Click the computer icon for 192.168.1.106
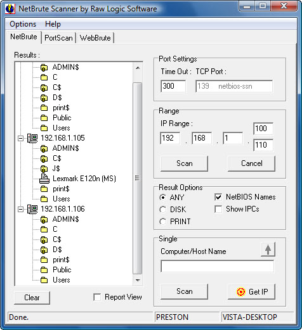 [x=32, y=209]
